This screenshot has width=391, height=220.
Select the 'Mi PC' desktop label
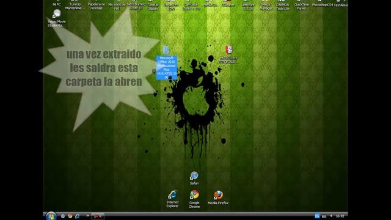click(57, 4)
